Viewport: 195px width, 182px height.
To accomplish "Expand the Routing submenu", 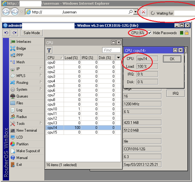I will tap(22, 83).
